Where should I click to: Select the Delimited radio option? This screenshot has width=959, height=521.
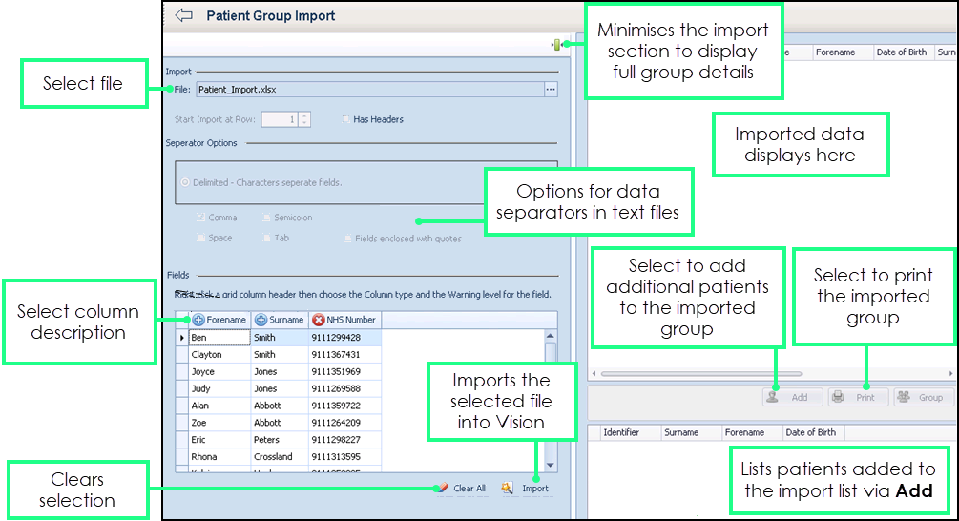pyautogui.click(x=184, y=182)
